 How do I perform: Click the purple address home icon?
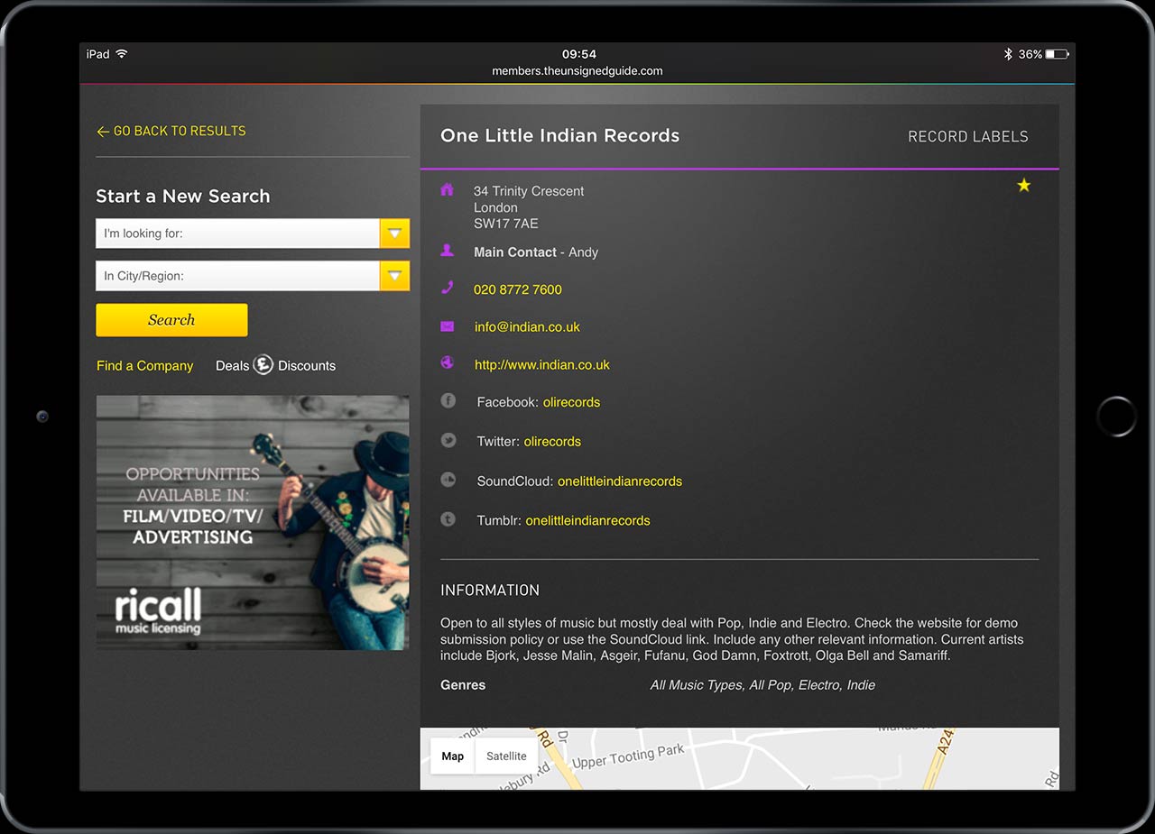tap(447, 189)
